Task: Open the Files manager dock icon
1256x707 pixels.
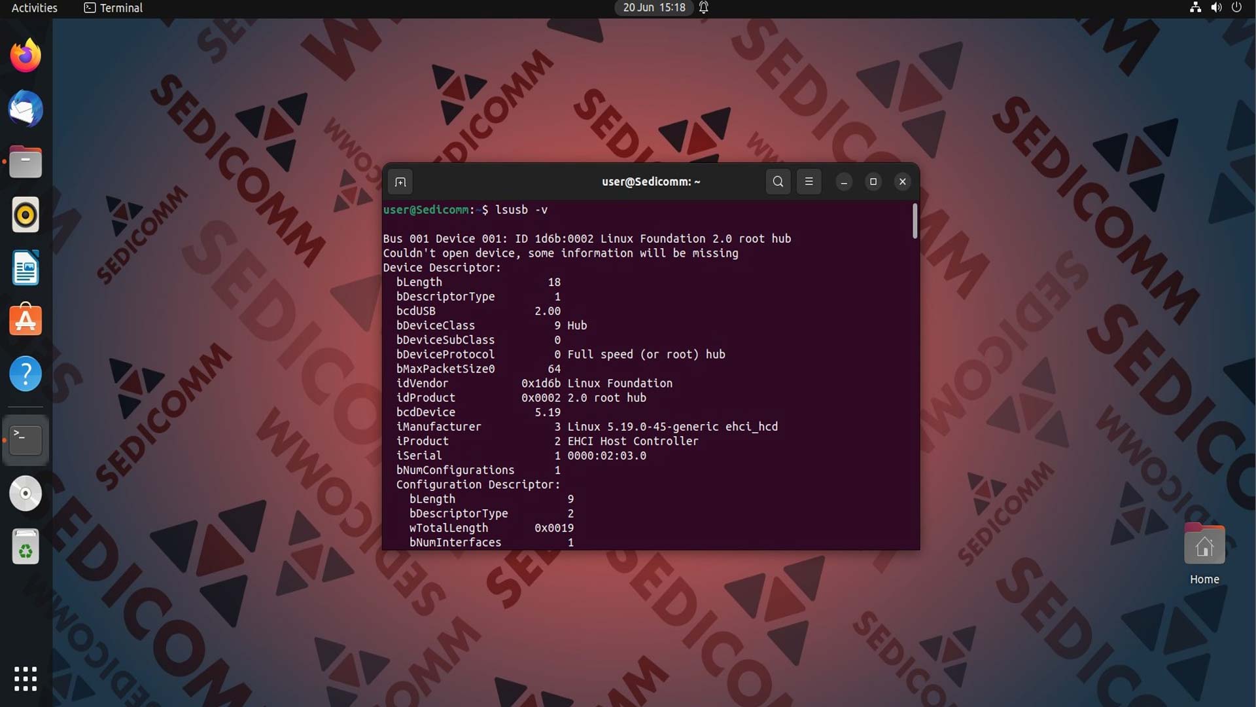Action: pos(26,162)
